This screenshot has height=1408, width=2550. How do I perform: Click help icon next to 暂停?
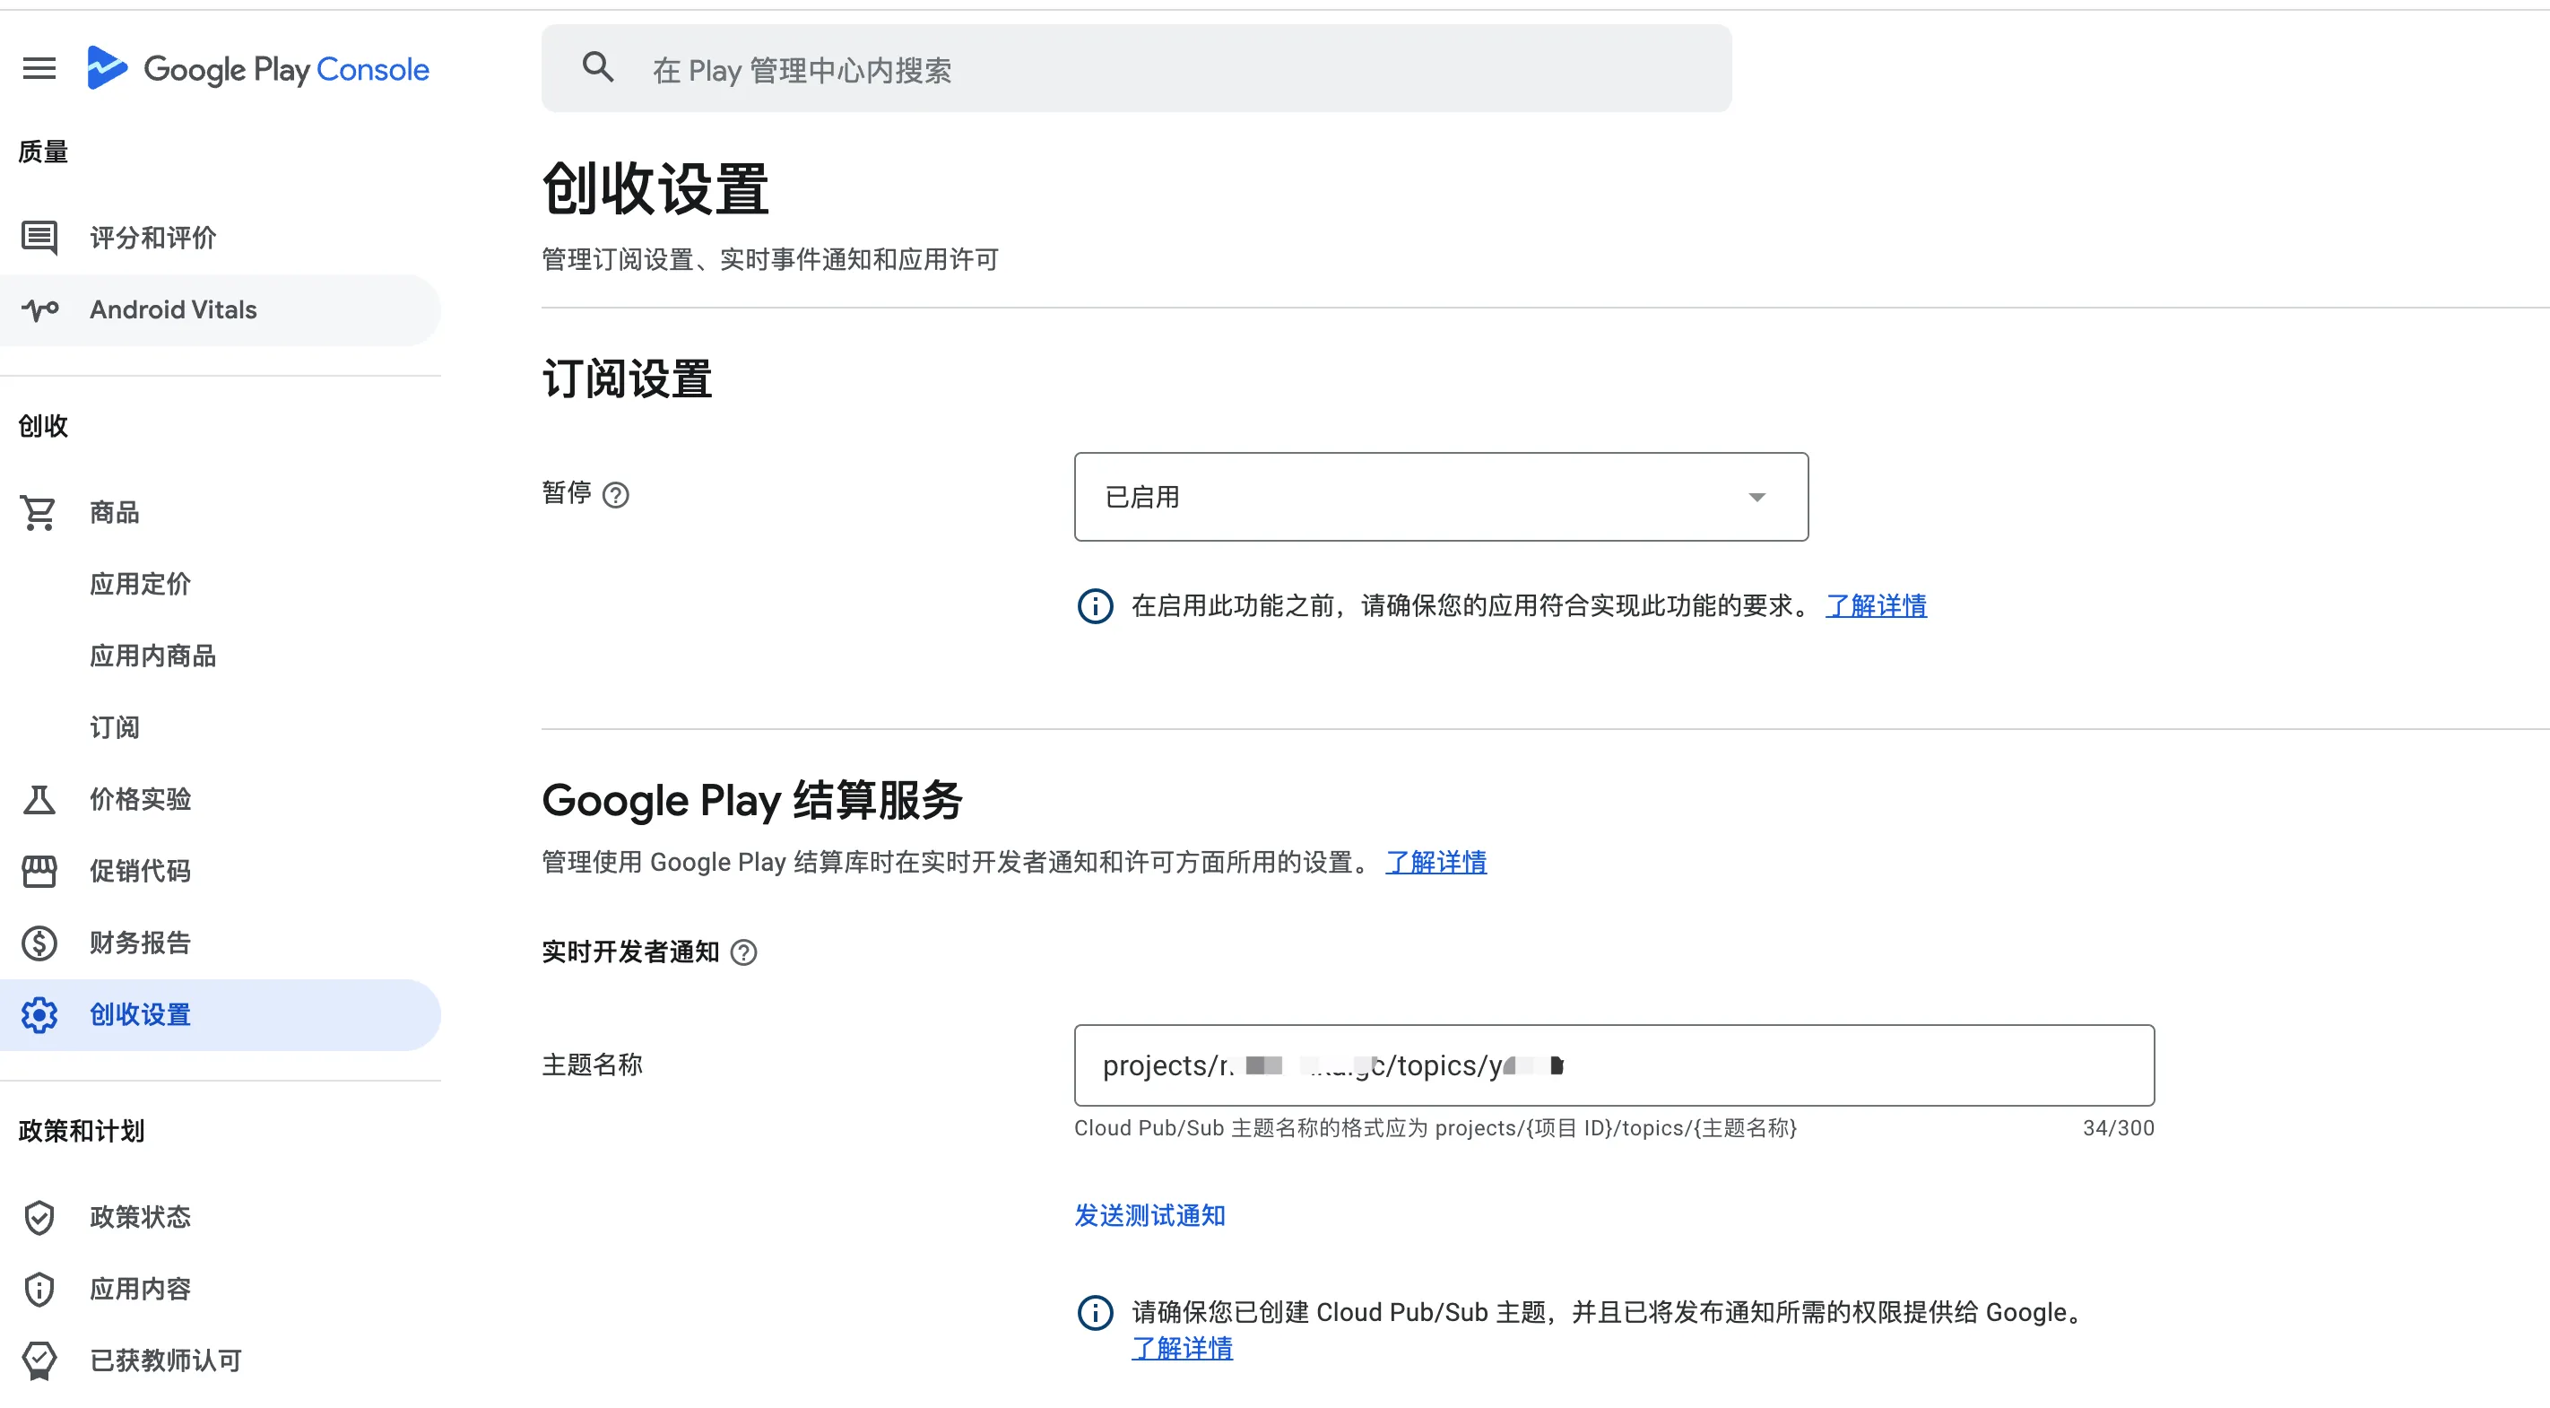tap(616, 494)
